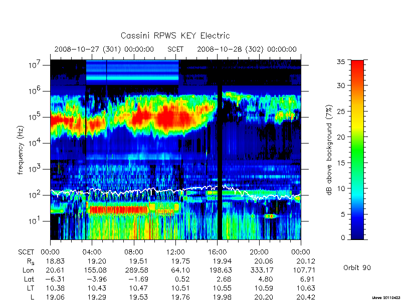Click the "12:00" time axis label
Viewport: 401px width, 300px height.
175,252
